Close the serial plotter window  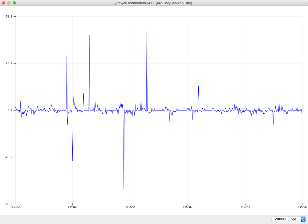coord(4,3)
